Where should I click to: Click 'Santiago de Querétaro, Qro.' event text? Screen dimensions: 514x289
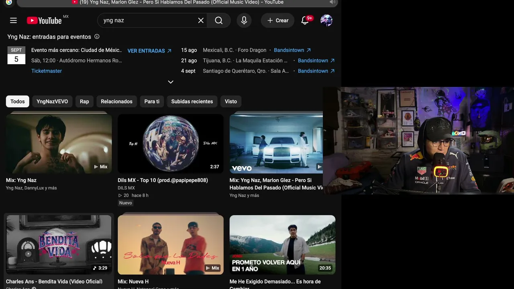pyautogui.click(x=246, y=71)
